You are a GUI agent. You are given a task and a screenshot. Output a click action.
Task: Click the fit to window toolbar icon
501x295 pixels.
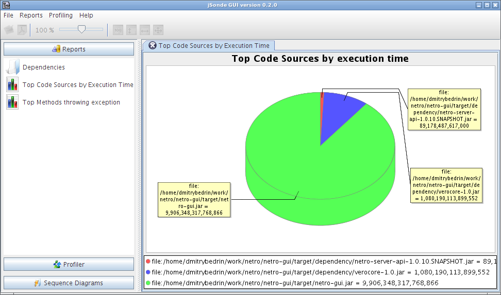pyautogui.click(x=158, y=30)
